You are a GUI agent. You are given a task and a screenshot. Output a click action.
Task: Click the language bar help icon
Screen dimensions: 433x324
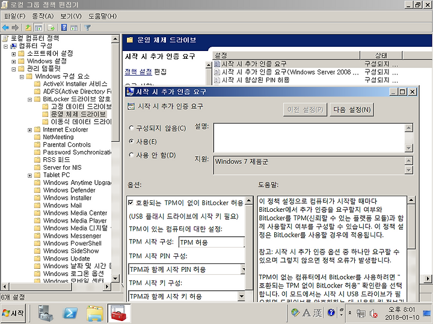[331, 313]
